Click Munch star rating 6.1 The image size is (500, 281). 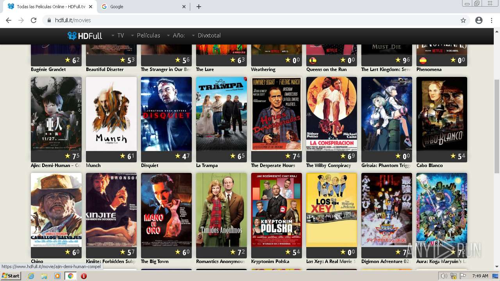click(127, 157)
